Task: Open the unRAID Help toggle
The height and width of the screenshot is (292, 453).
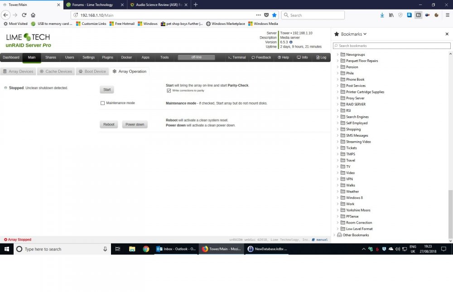Action: point(283,57)
